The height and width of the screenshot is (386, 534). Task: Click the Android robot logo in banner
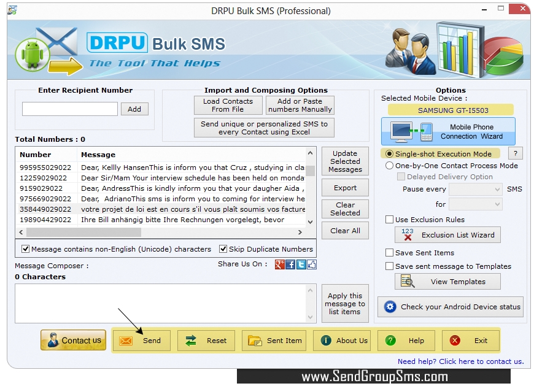tap(33, 55)
